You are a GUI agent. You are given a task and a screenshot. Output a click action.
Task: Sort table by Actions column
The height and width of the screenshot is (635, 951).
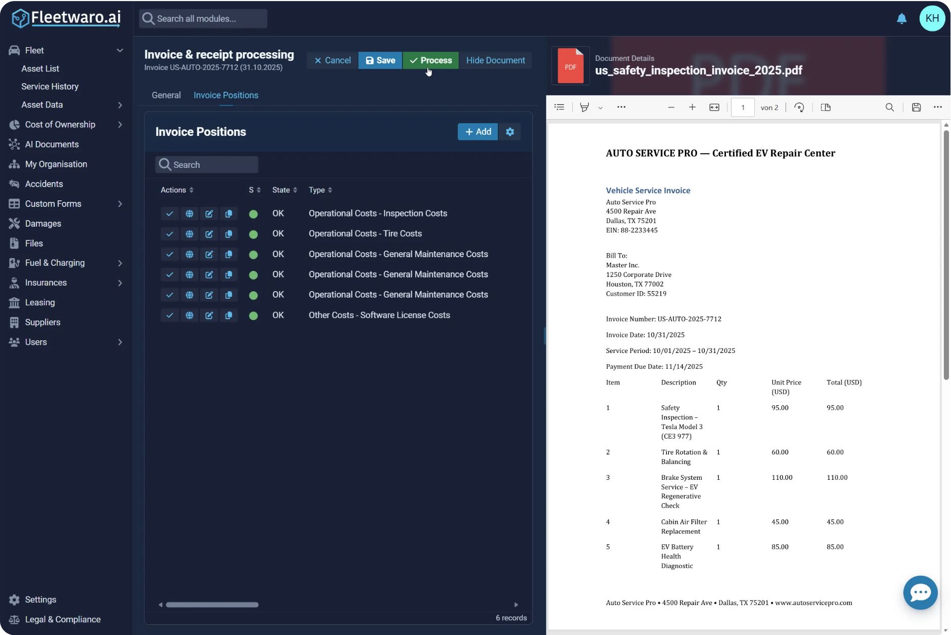click(x=177, y=190)
